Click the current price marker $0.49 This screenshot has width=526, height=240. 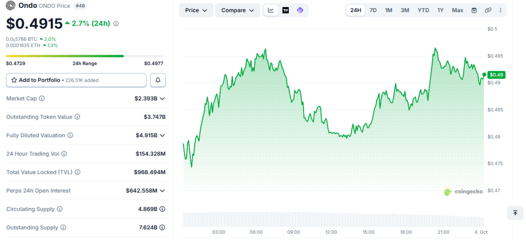click(x=497, y=75)
